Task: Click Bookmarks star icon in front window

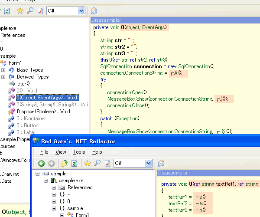Action: pyautogui.click(x=87, y=163)
